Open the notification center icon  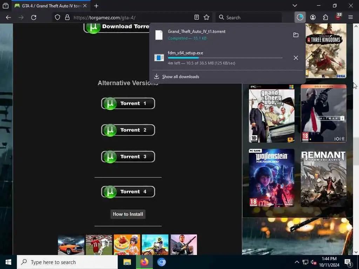pos(348,262)
